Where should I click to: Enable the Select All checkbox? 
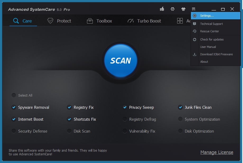point(14,95)
